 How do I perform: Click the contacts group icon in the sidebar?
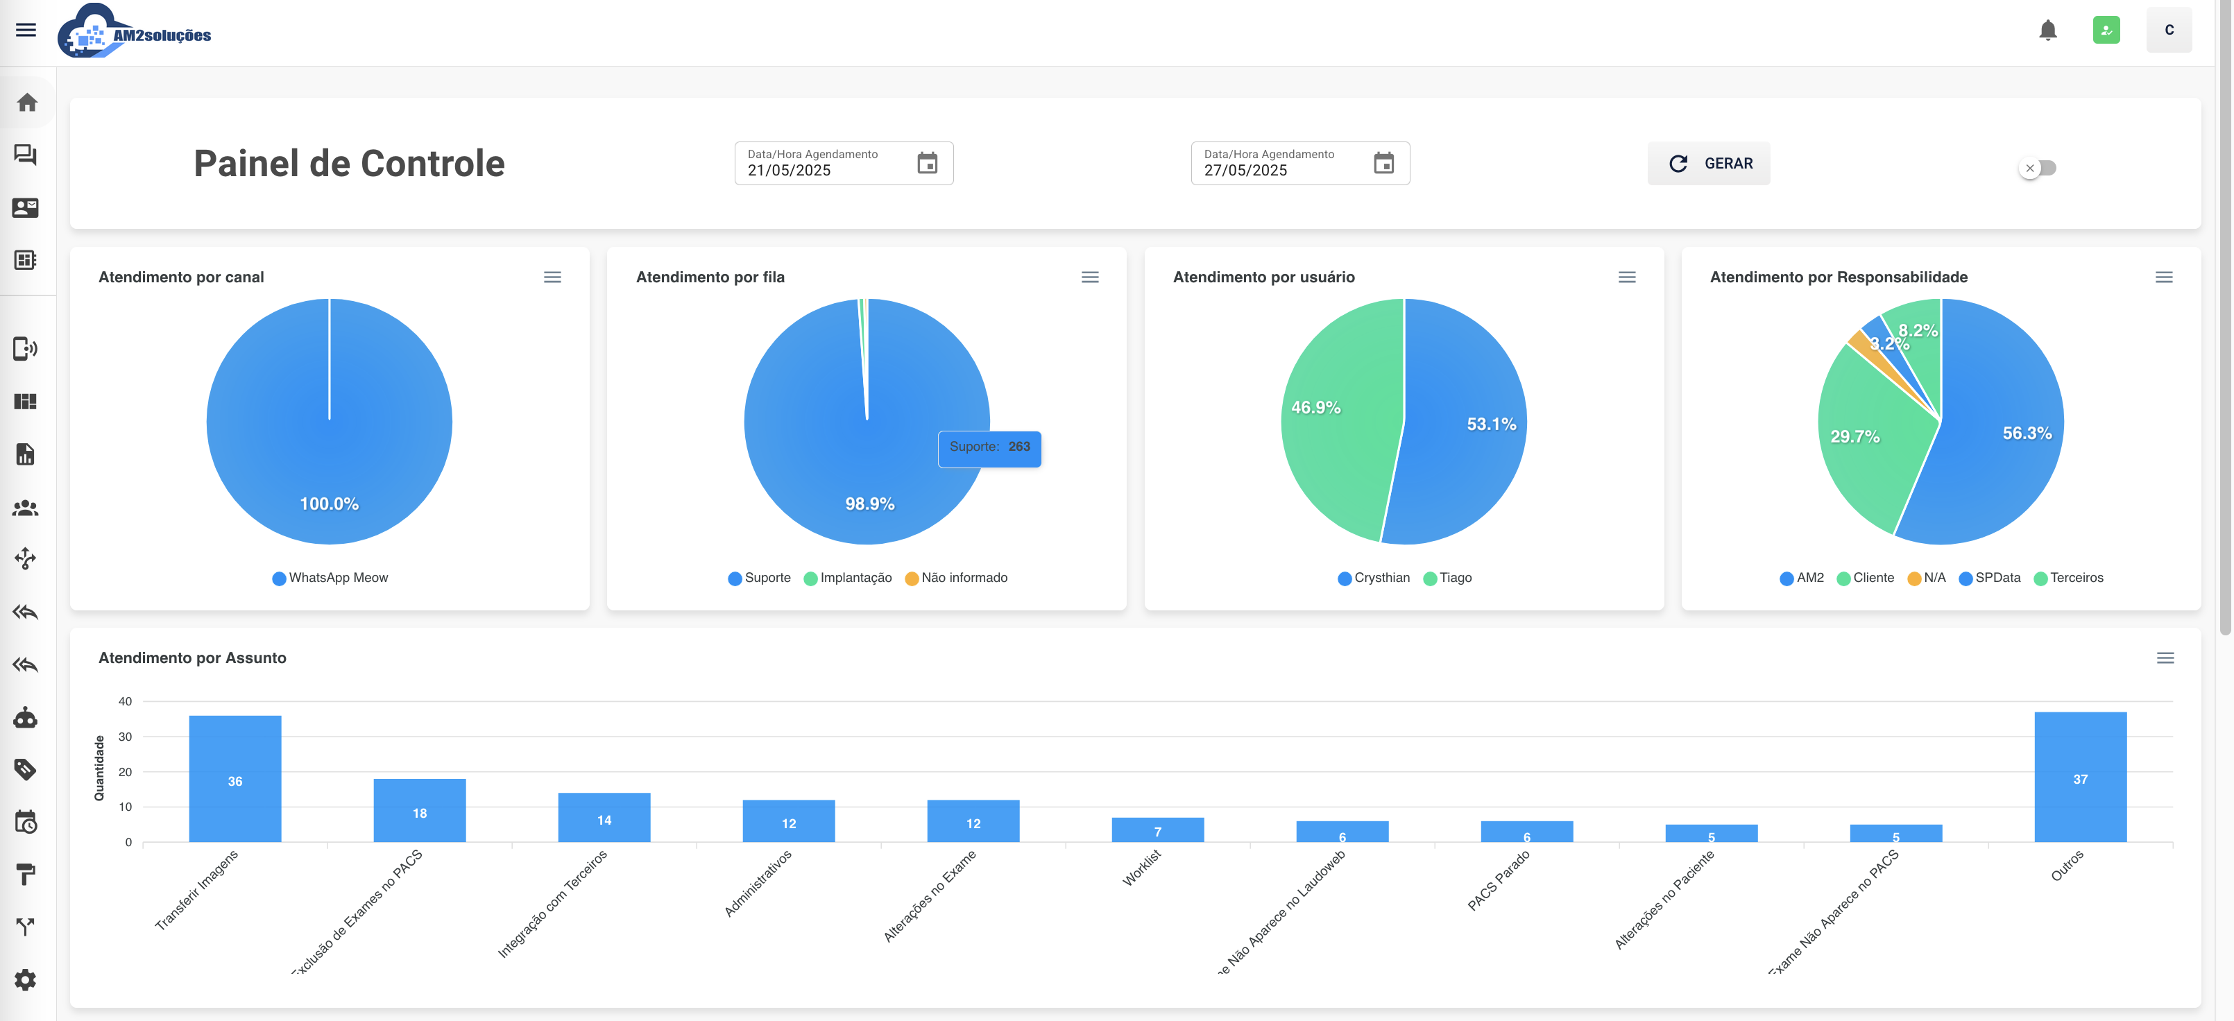(x=25, y=509)
